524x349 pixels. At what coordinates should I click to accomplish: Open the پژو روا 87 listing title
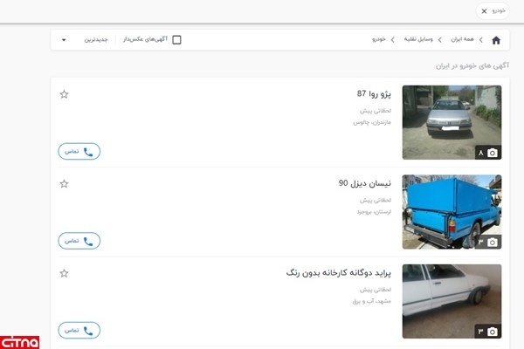[x=374, y=94]
